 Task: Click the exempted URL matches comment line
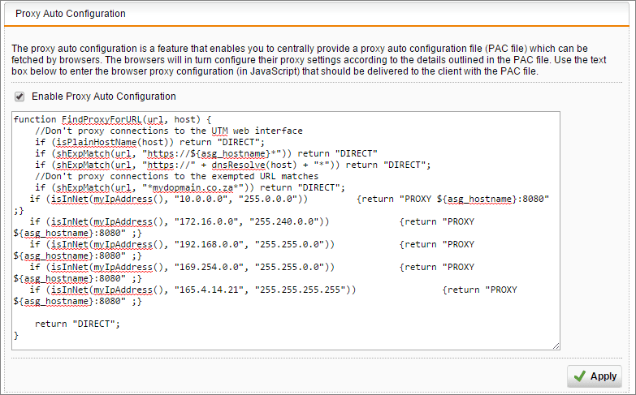177,176
